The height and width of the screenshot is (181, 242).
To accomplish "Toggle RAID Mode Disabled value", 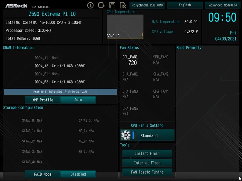I will tap(78, 174).
